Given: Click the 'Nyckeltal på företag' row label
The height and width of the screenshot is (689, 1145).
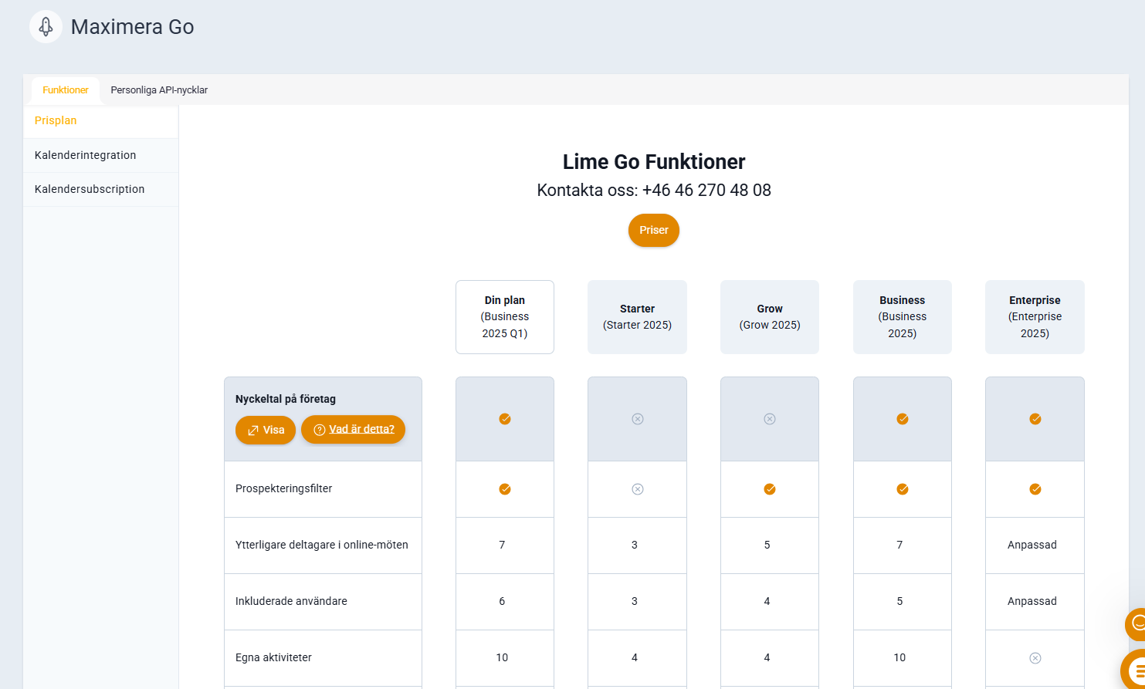Looking at the screenshot, I should (x=286, y=400).
